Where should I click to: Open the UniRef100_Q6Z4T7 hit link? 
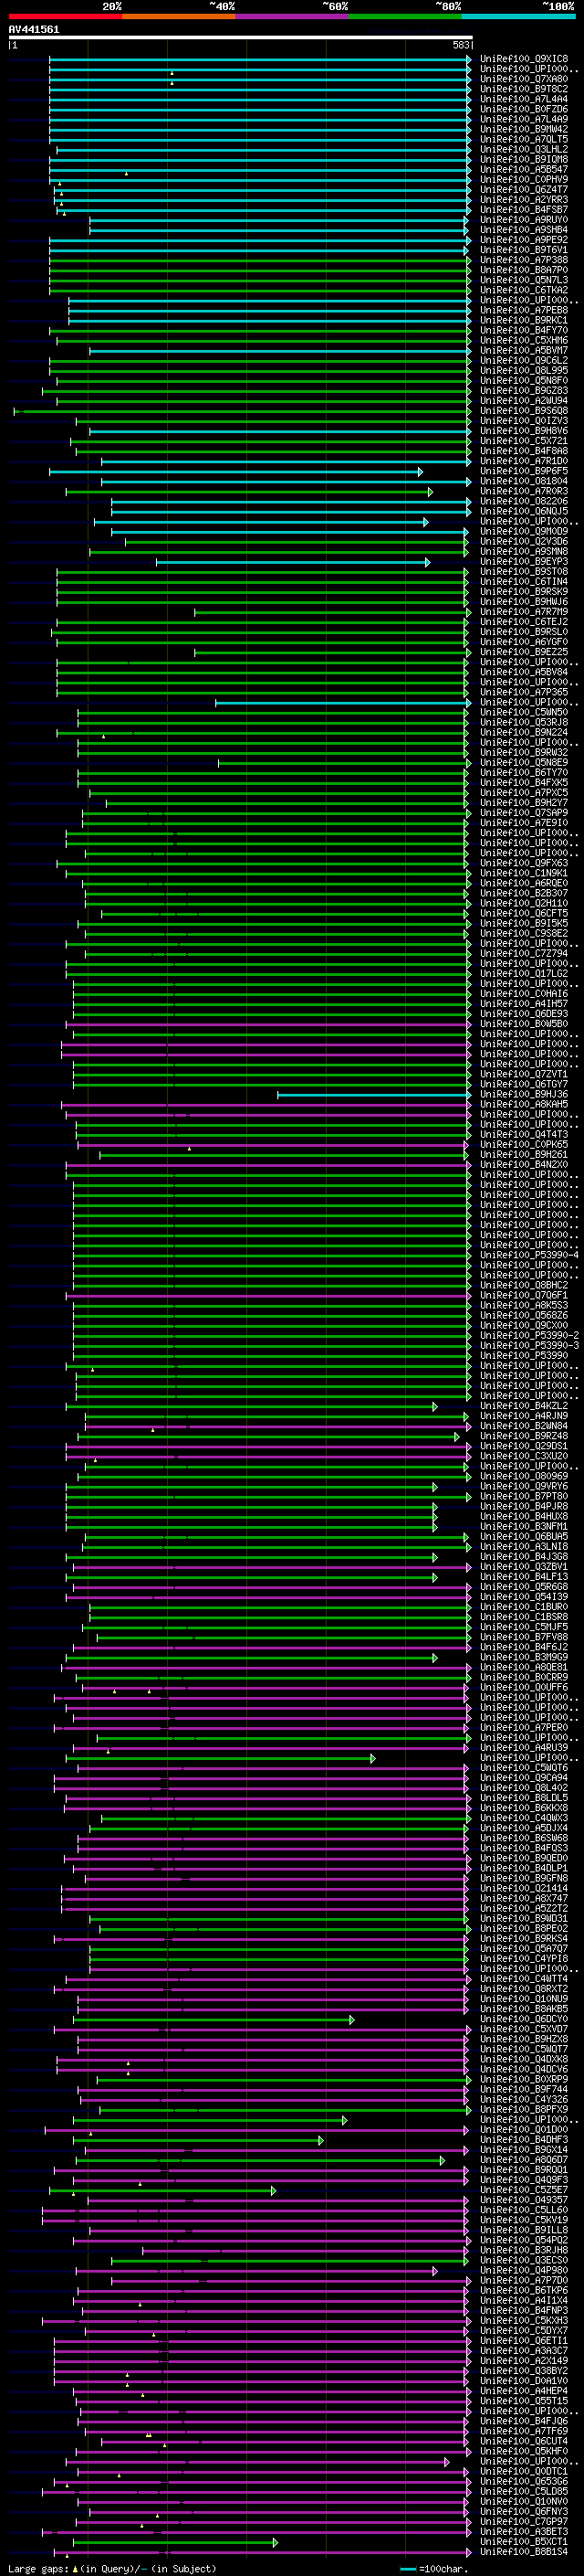click(524, 189)
